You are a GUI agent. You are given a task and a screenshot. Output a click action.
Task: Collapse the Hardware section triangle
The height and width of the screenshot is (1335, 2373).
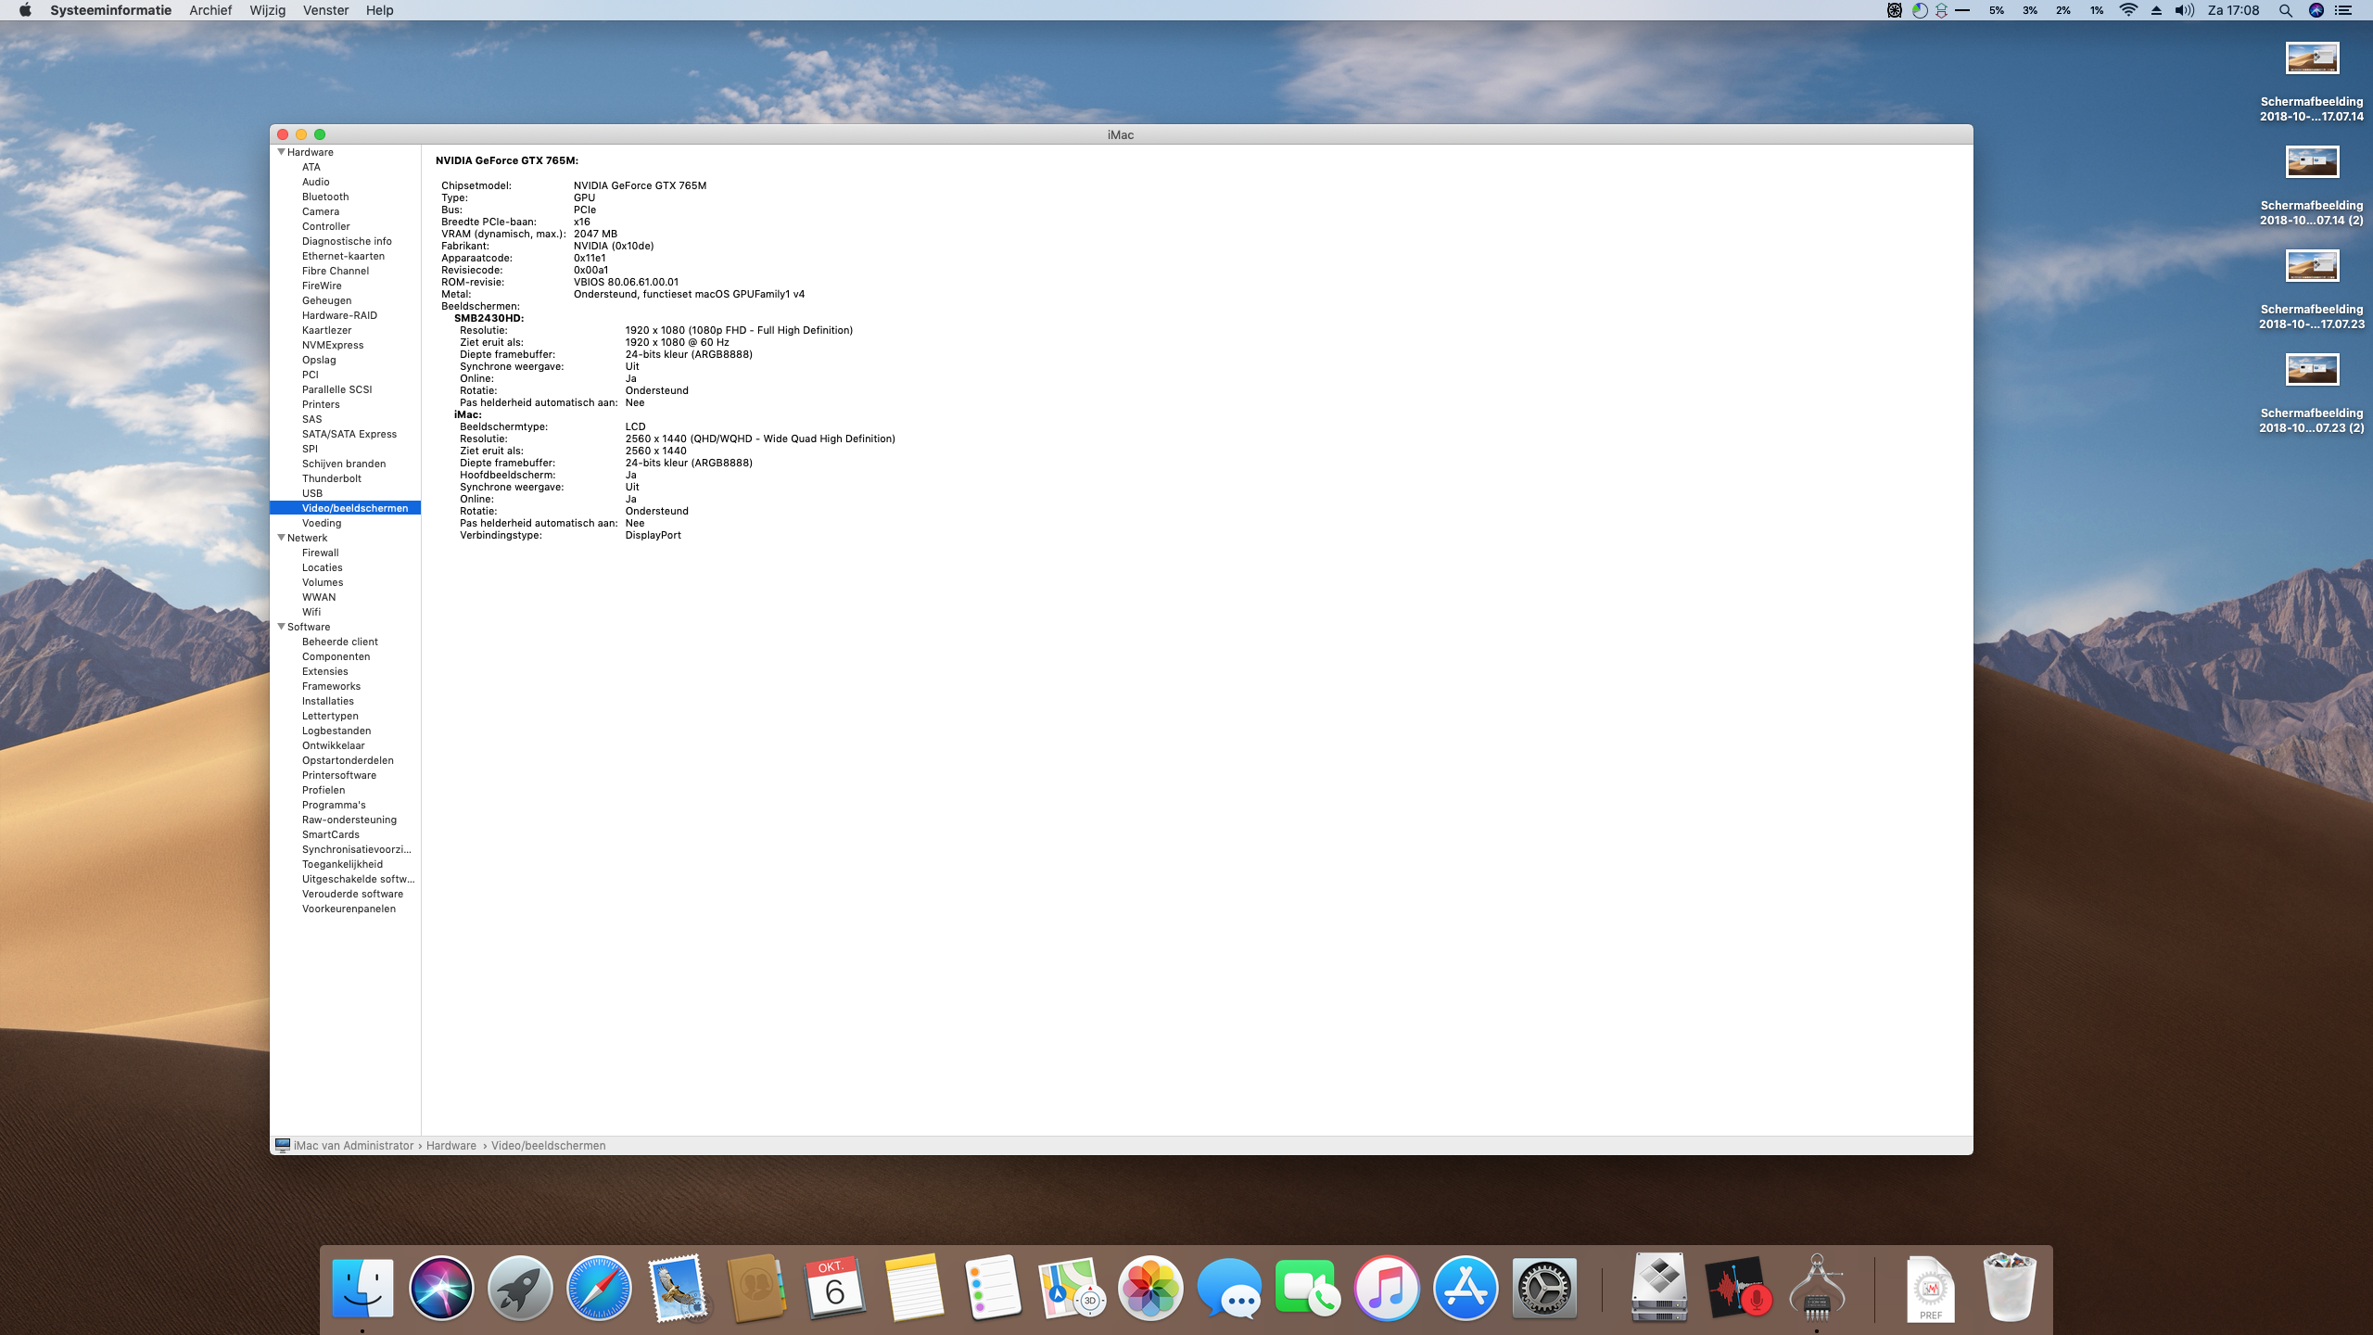coord(281,152)
